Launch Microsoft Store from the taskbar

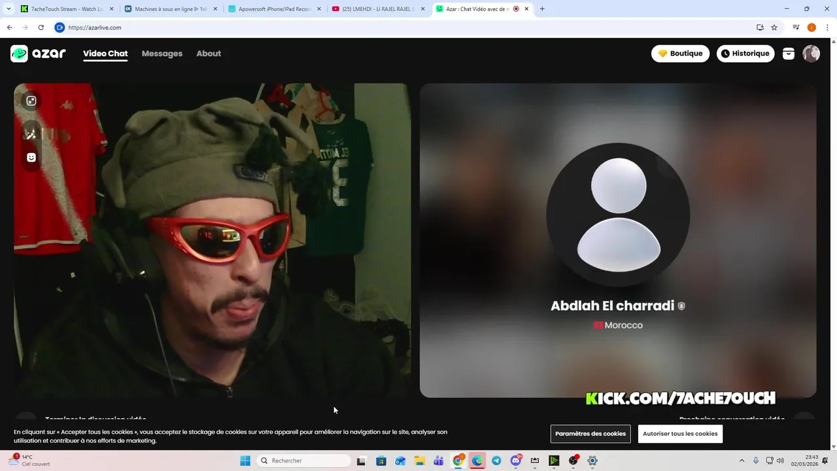pyautogui.click(x=381, y=461)
